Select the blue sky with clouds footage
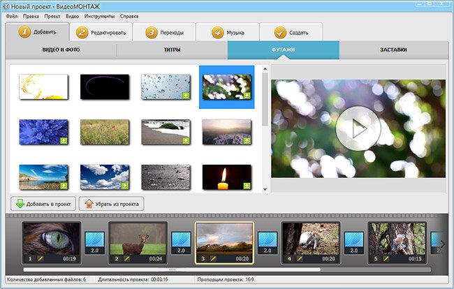This screenshot has width=454, height=289. click(x=105, y=177)
